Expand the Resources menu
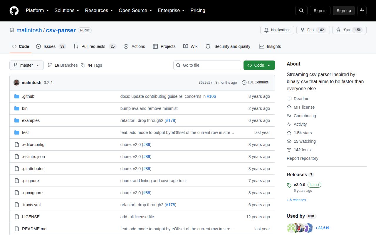376x235 pixels. pyautogui.click(x=99, y=11)
